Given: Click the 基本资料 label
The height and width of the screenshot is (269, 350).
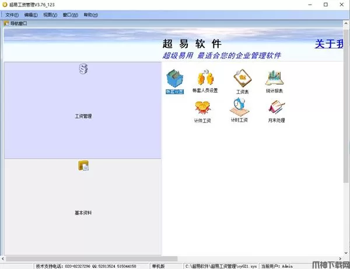Looking at the screenshot, I should (83, 213).
